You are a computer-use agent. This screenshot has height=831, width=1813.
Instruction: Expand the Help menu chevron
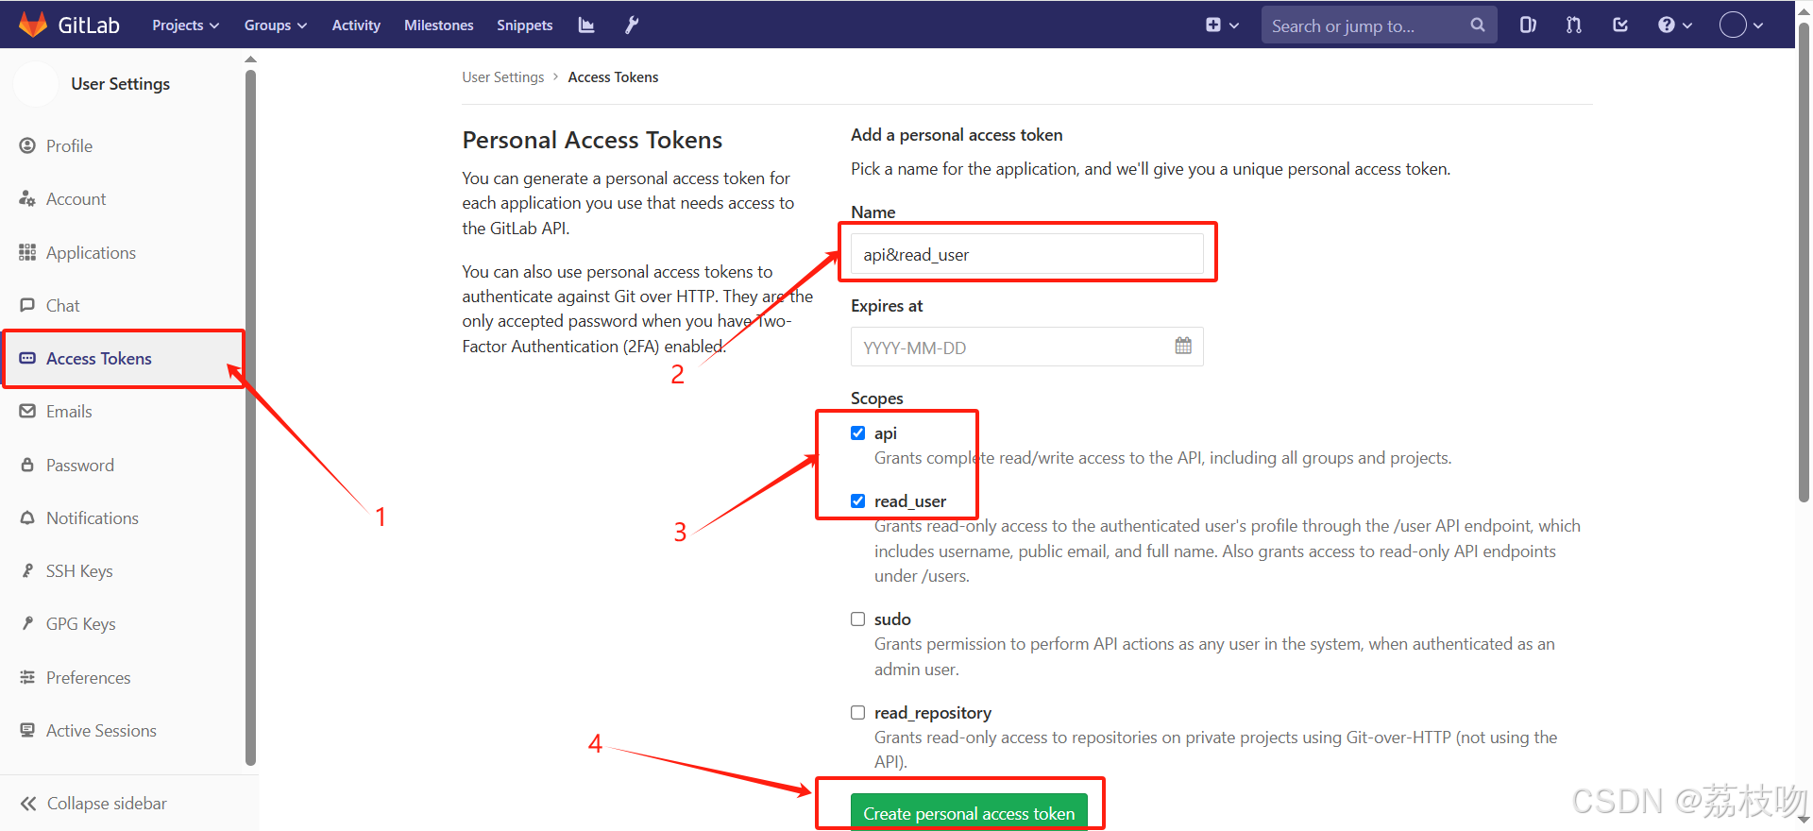coord(1687,25)
